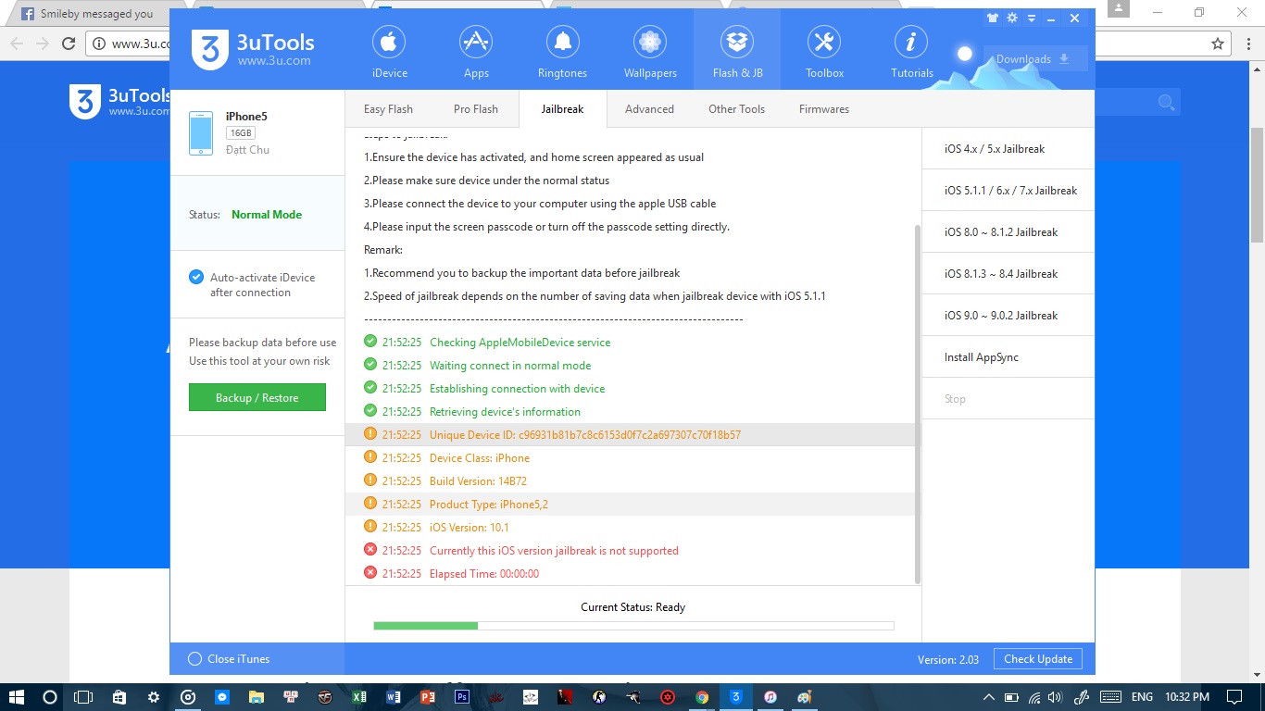Click the Check Update button
1265x711 pixels.
tap(1037, 659)
